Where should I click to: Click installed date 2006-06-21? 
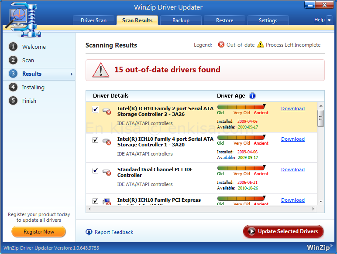pos(247,183)
